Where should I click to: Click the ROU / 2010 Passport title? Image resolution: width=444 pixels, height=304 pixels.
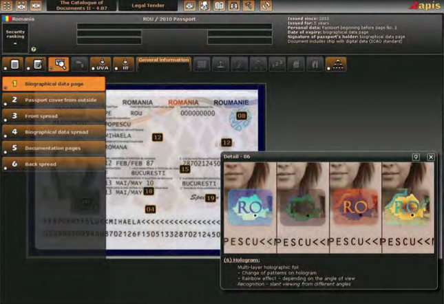[169, 19]
